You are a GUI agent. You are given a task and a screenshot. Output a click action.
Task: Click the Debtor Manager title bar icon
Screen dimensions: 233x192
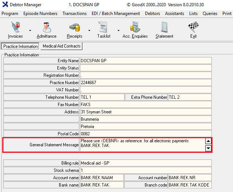(x=4, y=5)
